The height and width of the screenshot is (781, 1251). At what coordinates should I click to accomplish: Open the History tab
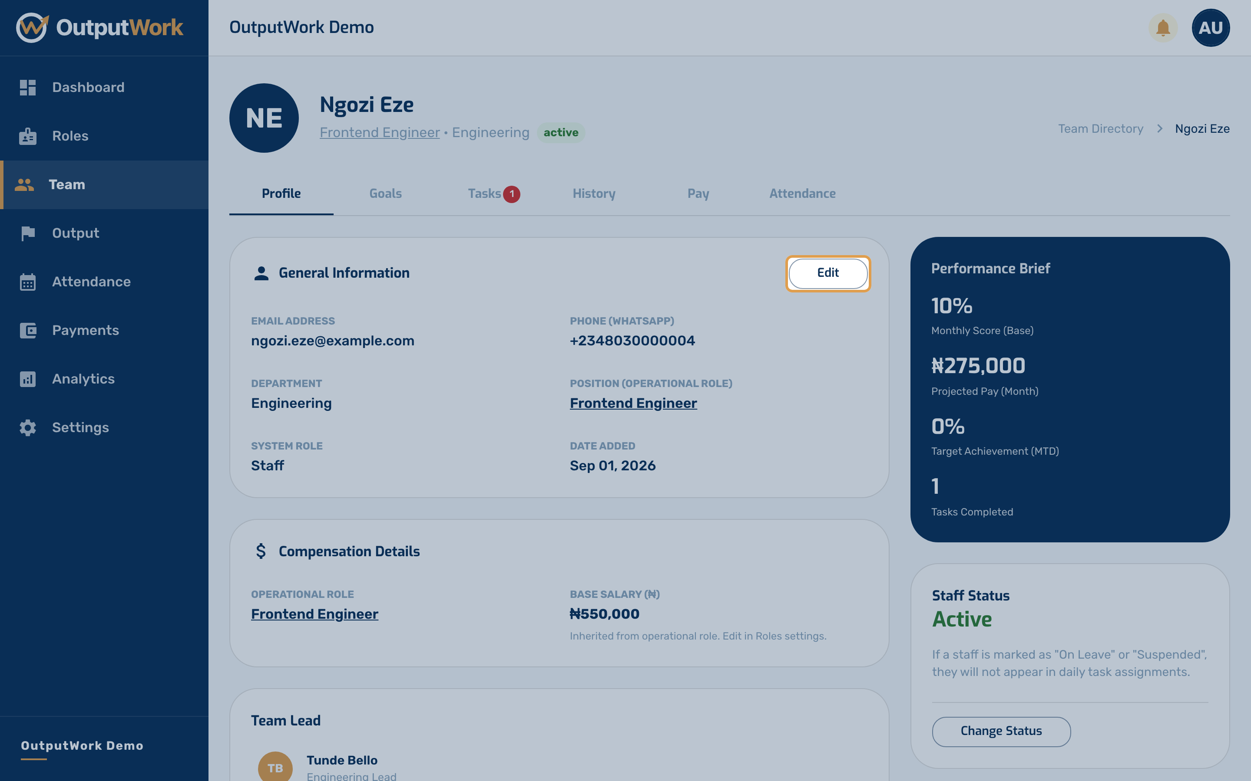pyautogui.click(x=594, y=194)
